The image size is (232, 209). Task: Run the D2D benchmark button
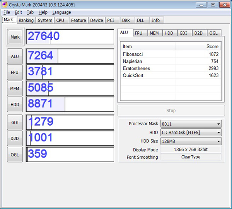tap(15, 138)
